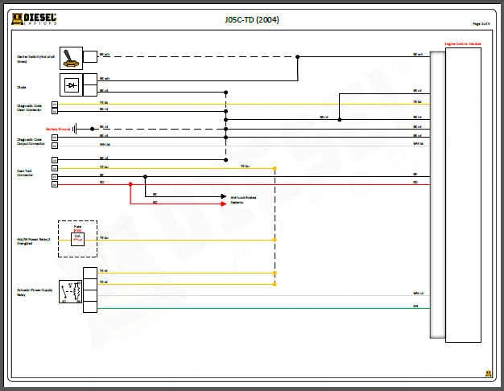Click the Engine Control Module label
The height and width of the screenshot is (391, 504).
pyautogui.click(x=462, y=43)
